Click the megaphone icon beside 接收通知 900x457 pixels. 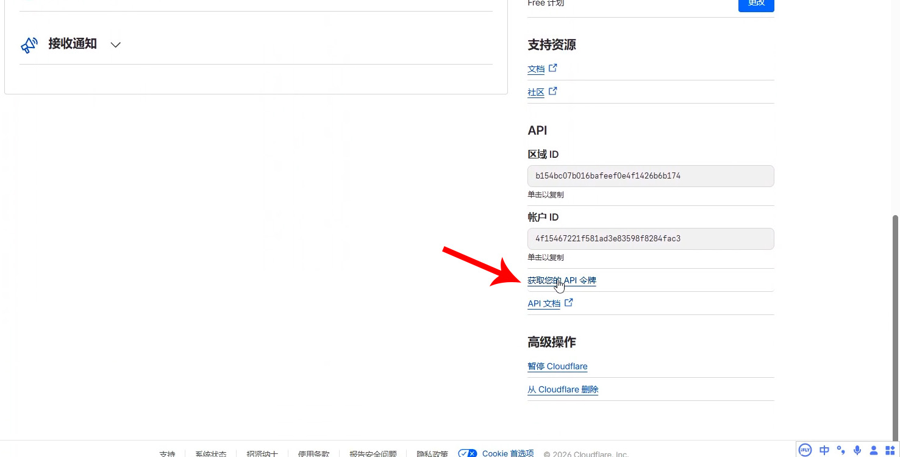click(29, 44)
